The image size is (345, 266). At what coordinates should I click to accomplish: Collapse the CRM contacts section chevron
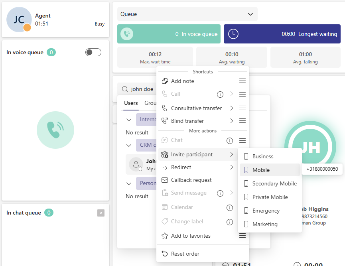pyautogui.click(x=129, y=145)
